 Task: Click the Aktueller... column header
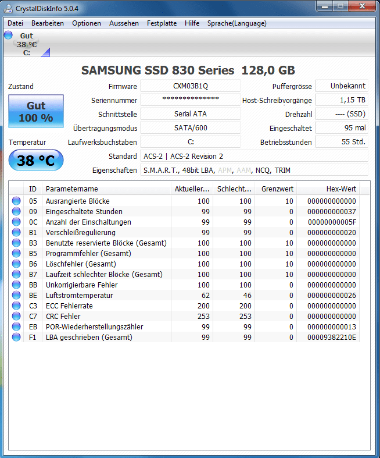tap(192, 189)
